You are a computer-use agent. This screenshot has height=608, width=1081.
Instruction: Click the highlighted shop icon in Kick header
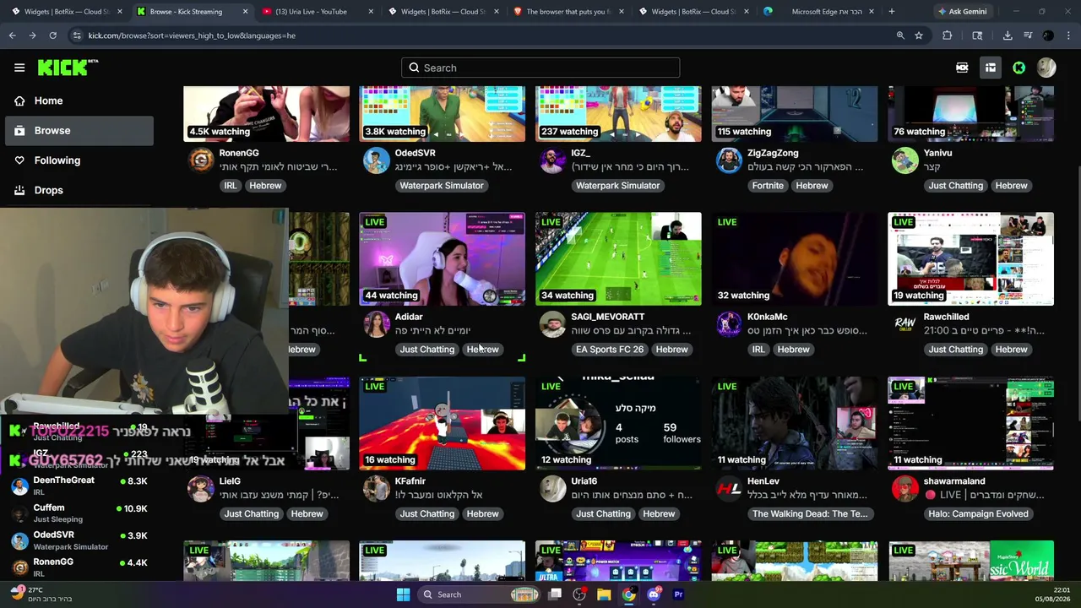pyautogui.click(x=991, y=68)
